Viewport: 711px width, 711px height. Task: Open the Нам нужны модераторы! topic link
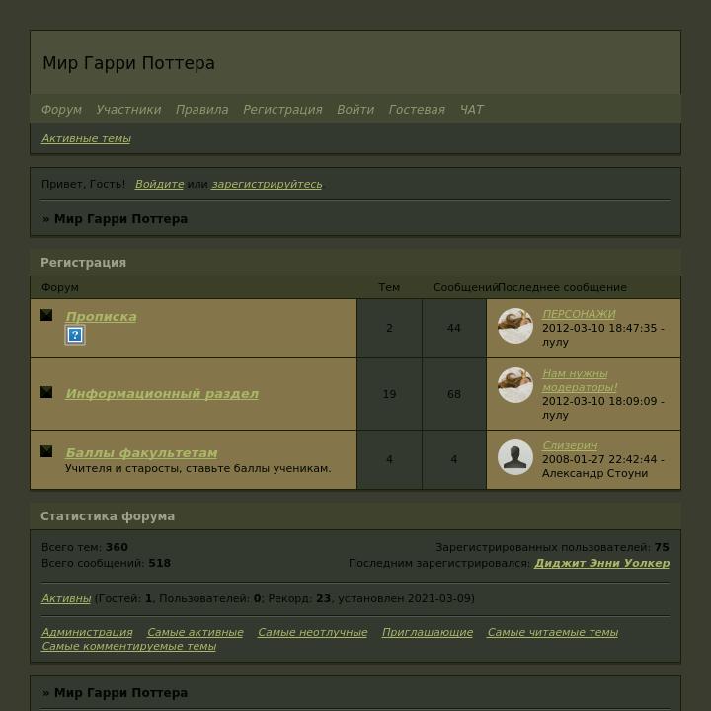tap(580, 380)
